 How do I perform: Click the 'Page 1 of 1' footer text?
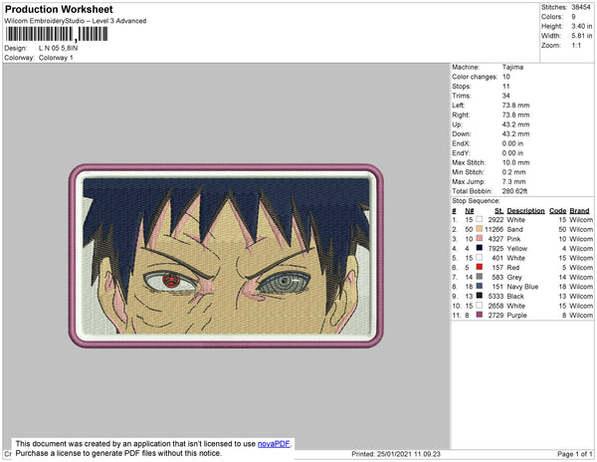pos(575,454)
